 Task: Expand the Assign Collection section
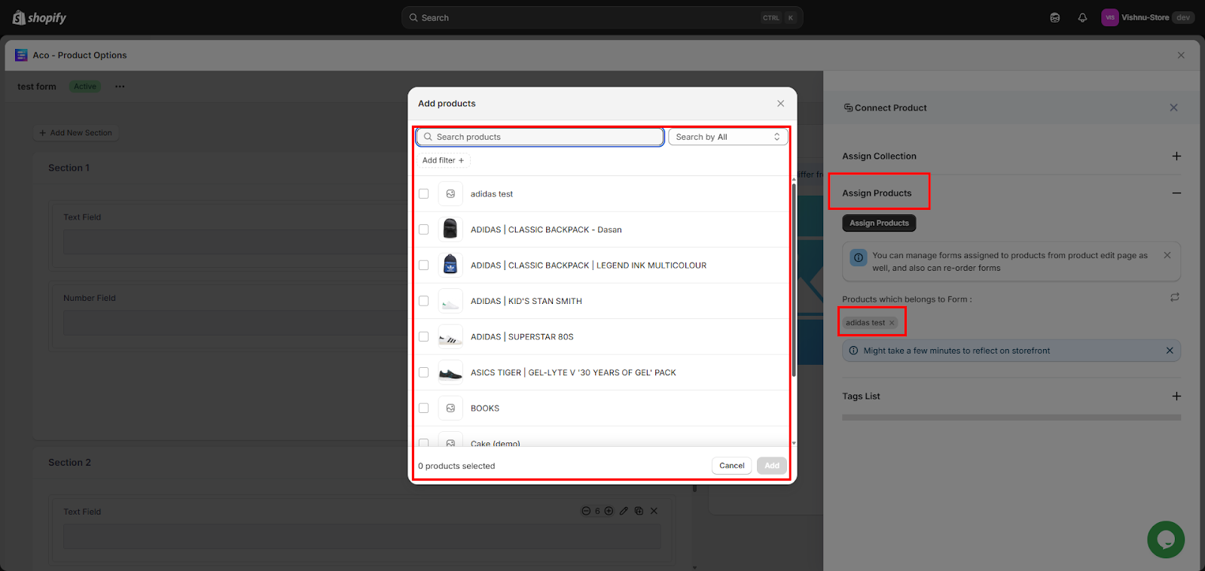pos(1176,156)
